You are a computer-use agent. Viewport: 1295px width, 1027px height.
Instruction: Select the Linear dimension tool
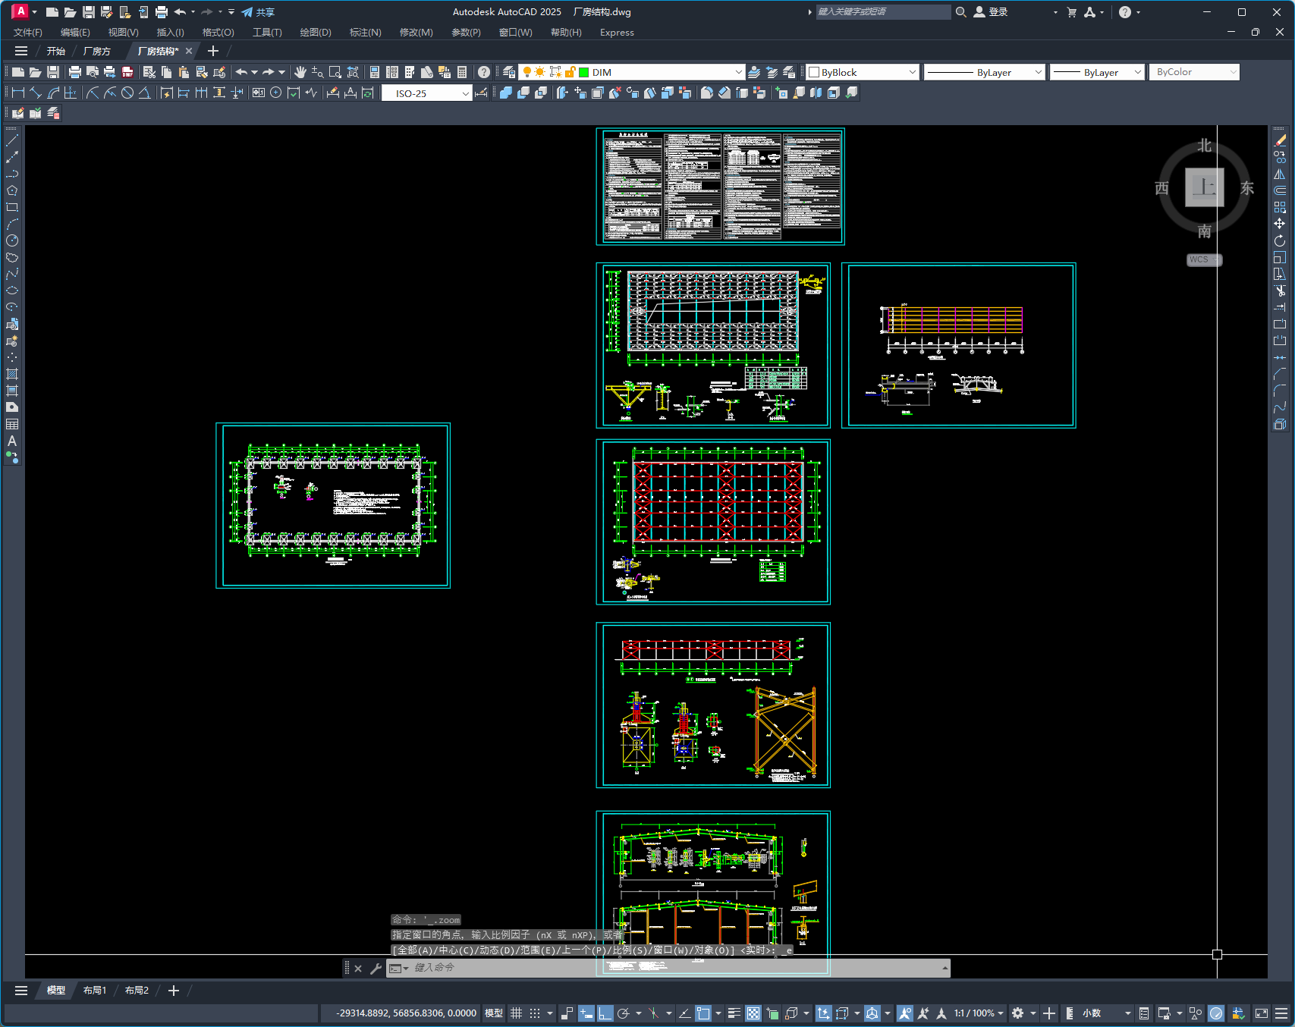pos(18,93)
